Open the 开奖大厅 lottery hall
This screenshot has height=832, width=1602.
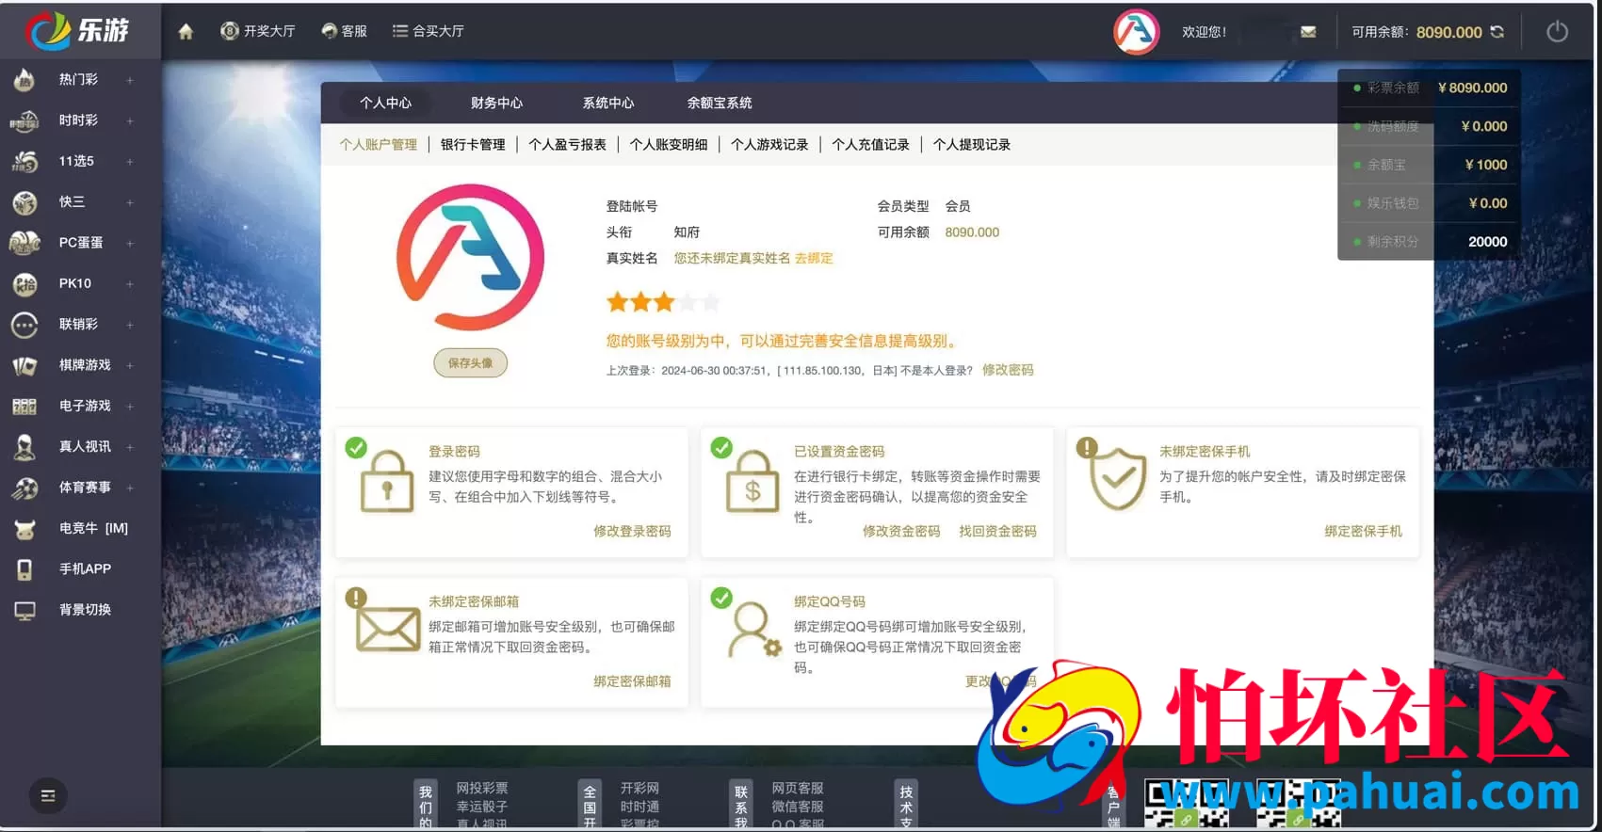click(x=258, y=31)
